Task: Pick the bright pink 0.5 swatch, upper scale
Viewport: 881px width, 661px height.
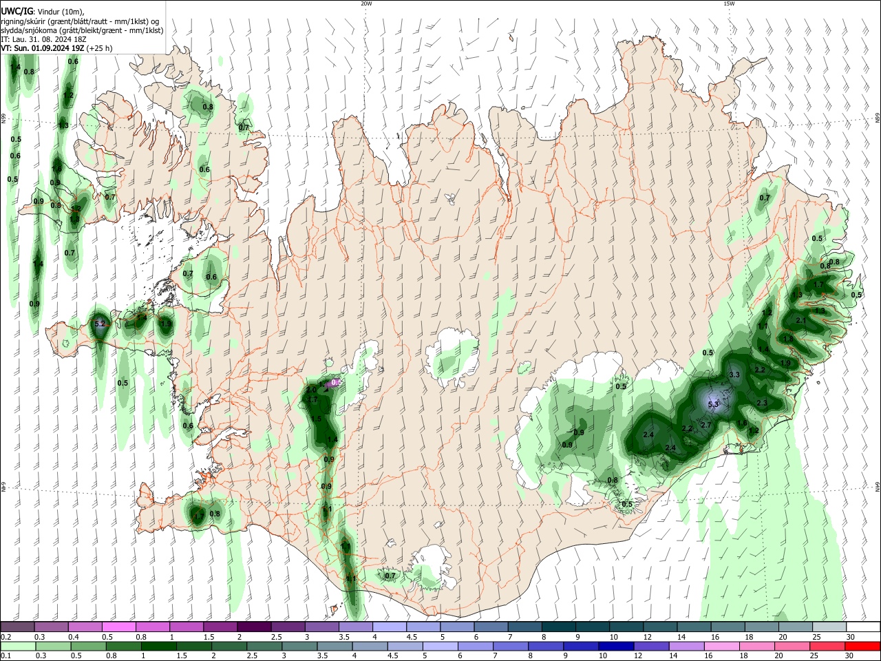Action: 118,627
